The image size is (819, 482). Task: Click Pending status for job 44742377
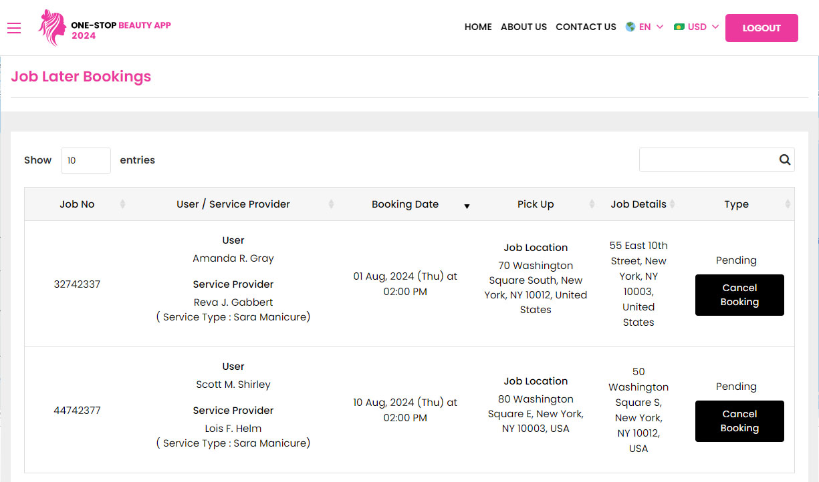point(736,387)
